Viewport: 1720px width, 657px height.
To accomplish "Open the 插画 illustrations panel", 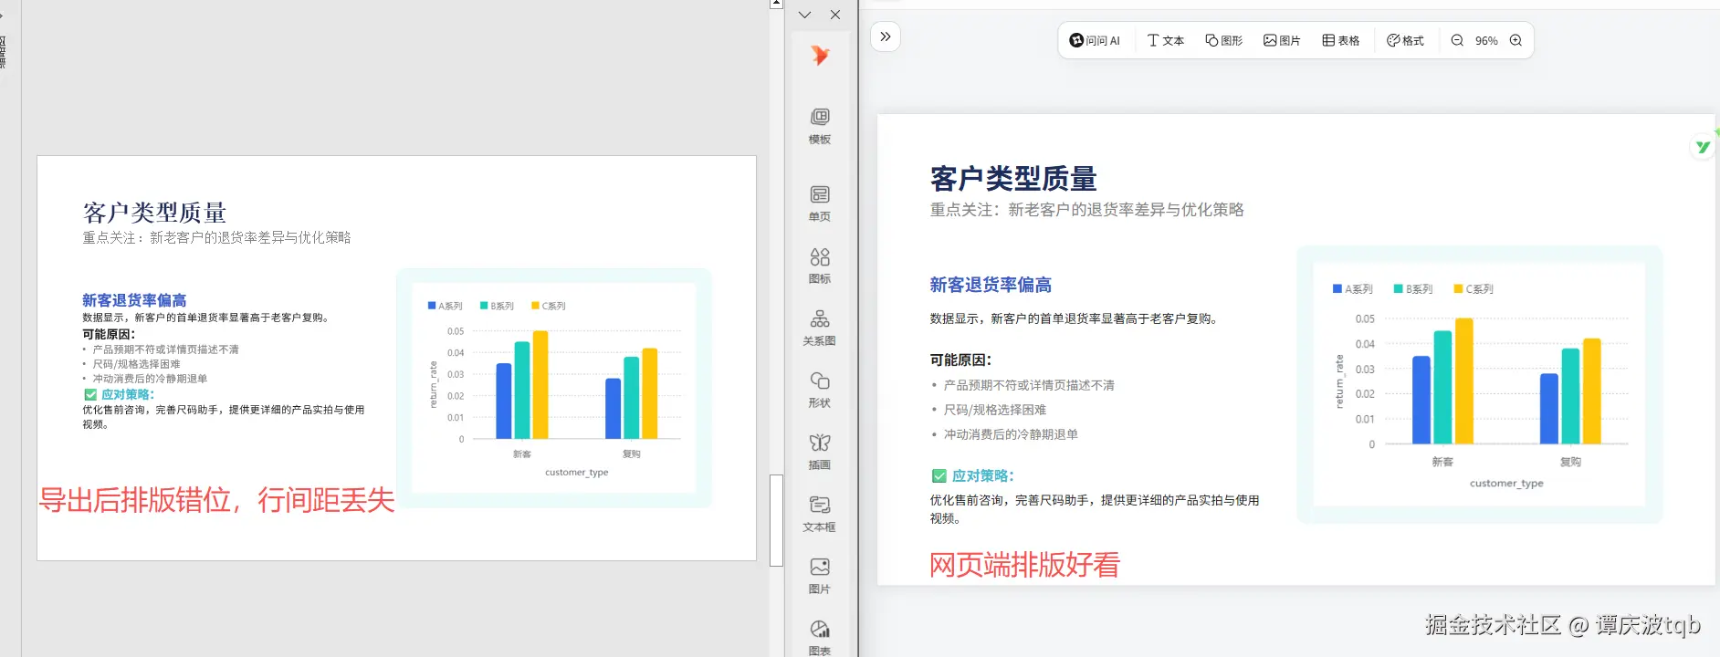I will click(820, 452).
